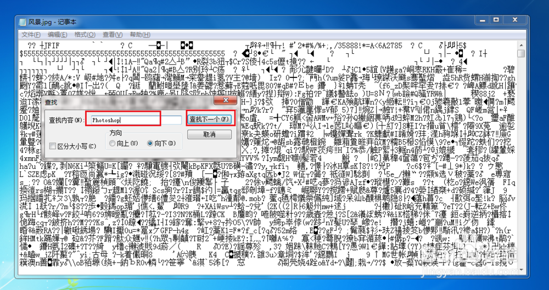Open the 编辑(E) menu
This screenshot has height=290, width=549.
point(58,35)
